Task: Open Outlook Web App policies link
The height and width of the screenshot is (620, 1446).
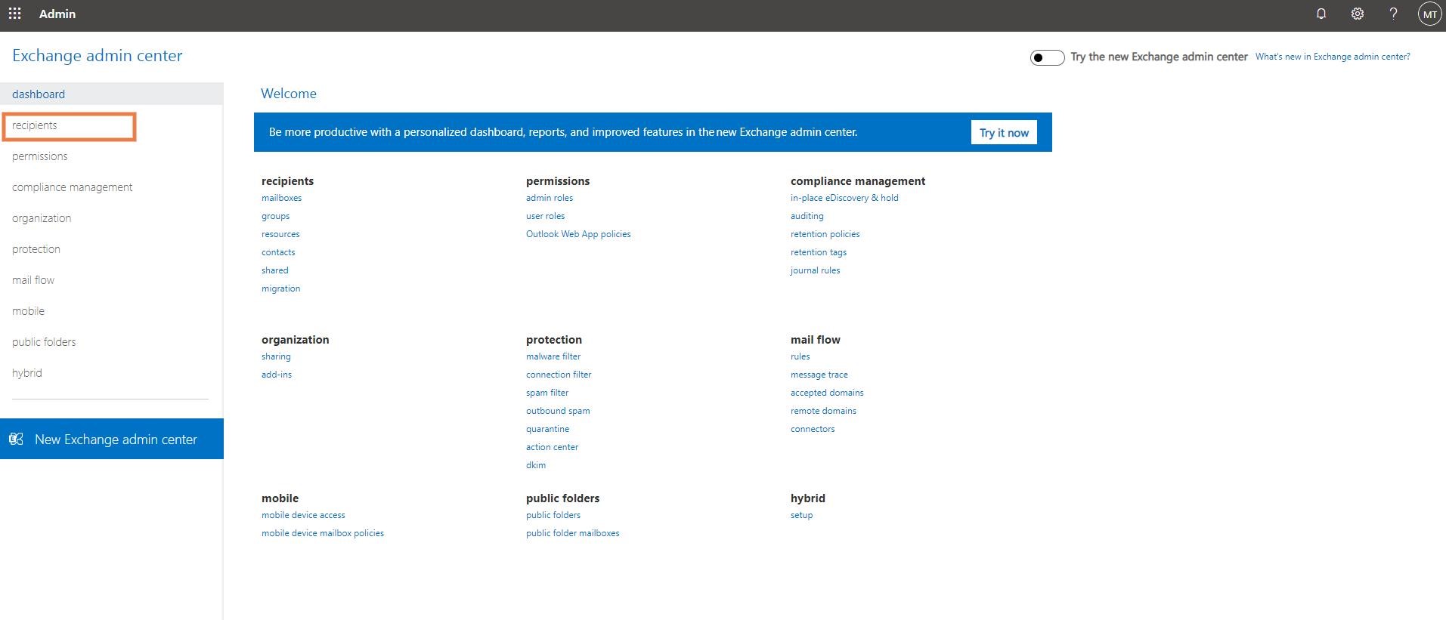Action: point(578,234)
